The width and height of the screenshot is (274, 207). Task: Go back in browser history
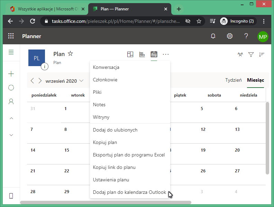tap(10, 21)
